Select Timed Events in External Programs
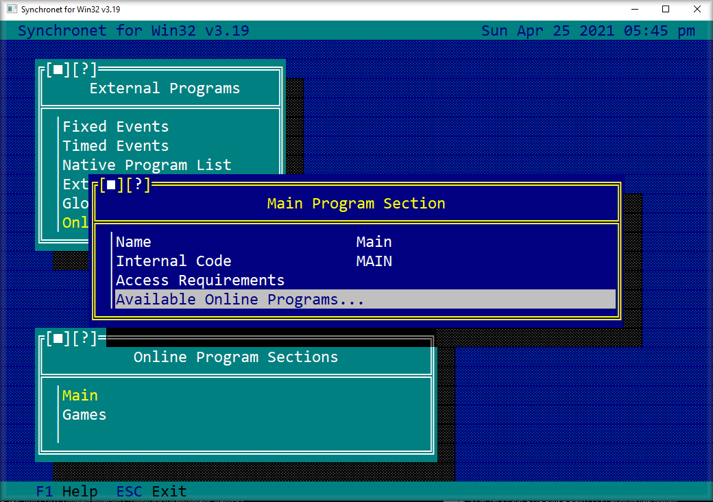 tap(115, 145)
